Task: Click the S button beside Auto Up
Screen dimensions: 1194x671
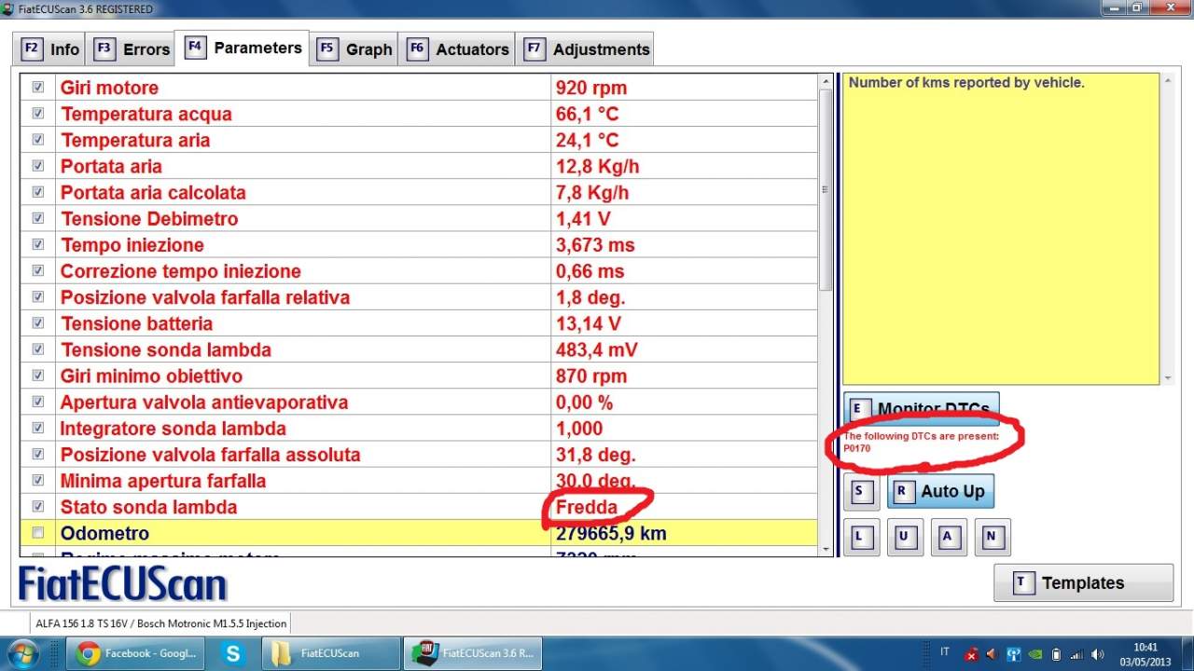Action: coord(860,491)
